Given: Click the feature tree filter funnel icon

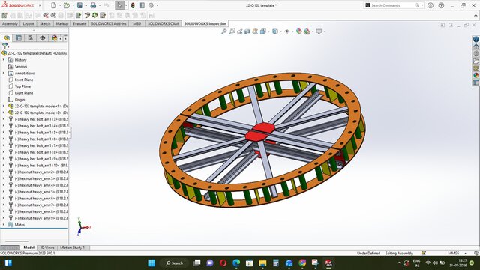Looking at the screenshot, I should click(x=5, y=46).
